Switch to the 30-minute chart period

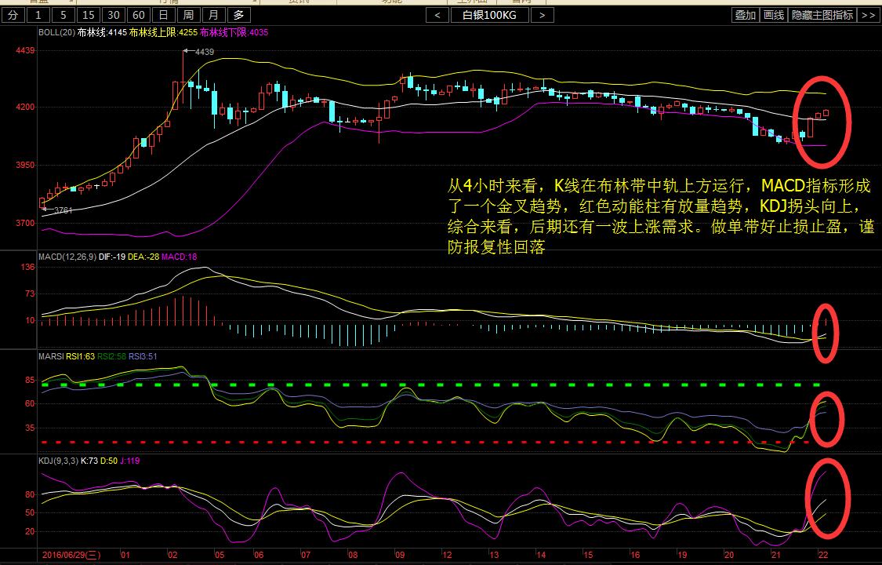[x=113, y=15]
